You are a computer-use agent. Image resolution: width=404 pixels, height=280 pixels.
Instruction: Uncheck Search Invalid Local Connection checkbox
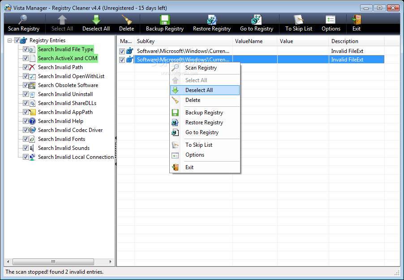coord(26,157)
